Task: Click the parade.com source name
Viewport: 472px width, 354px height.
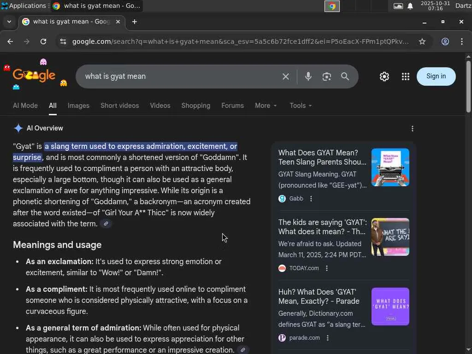Action: (x=305, y=338)
